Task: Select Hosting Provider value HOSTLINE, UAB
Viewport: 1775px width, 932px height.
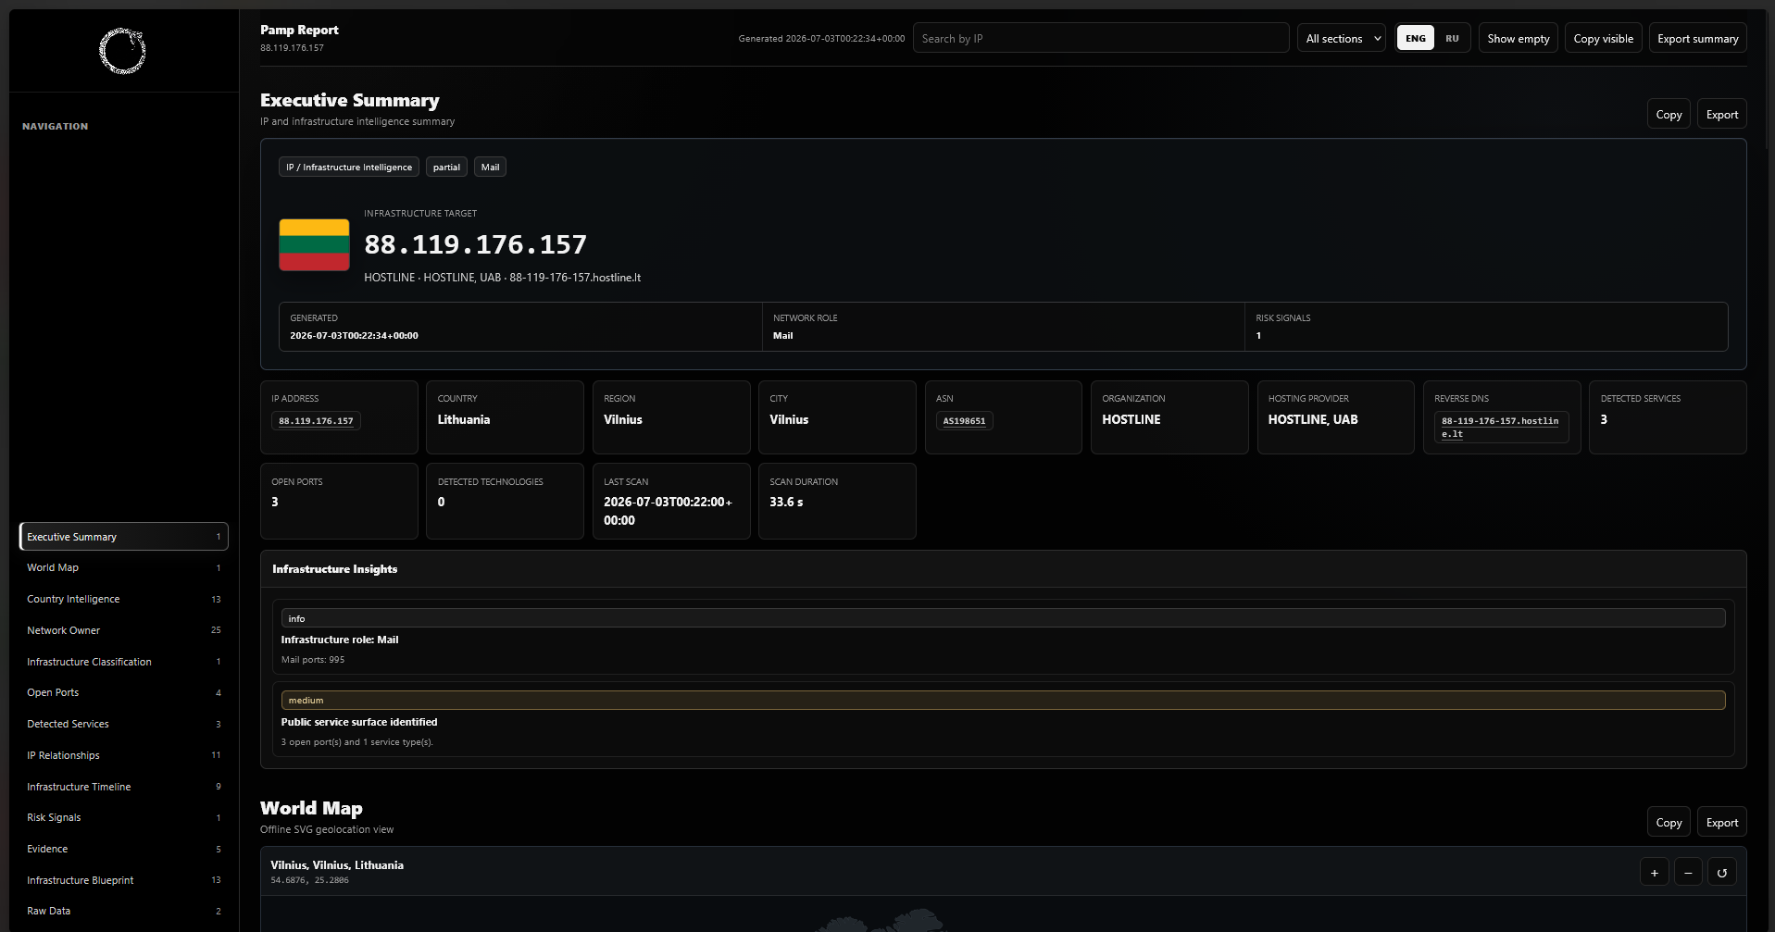Action: click(1313, 419)
